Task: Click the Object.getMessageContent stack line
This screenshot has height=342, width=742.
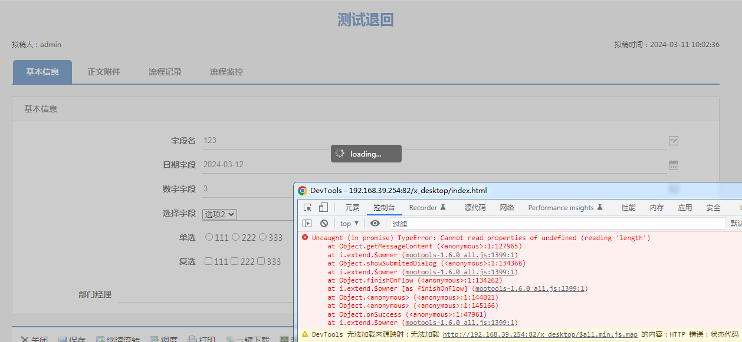Action: pyautogui.click(x=425, y=246)
